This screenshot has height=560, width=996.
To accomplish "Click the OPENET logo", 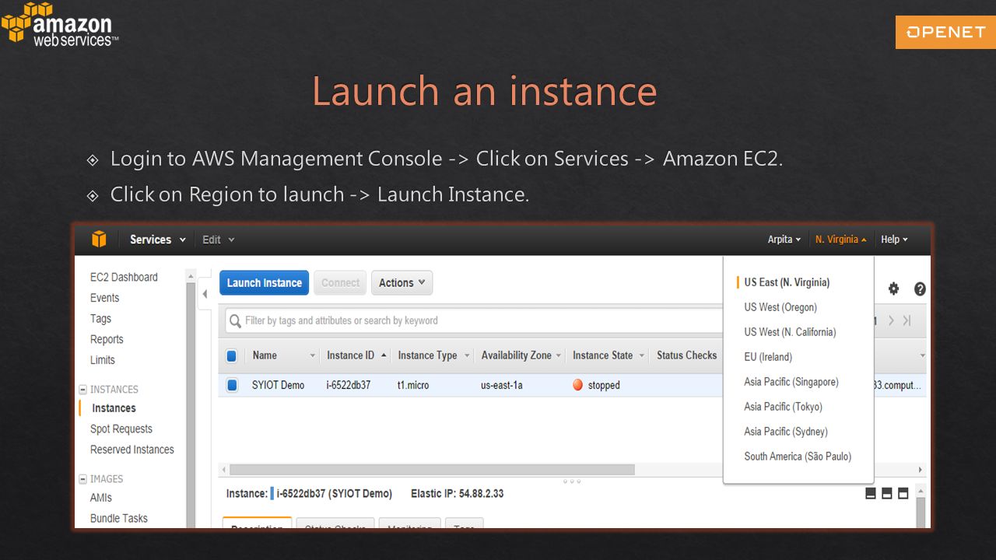I will pos(945,32).
